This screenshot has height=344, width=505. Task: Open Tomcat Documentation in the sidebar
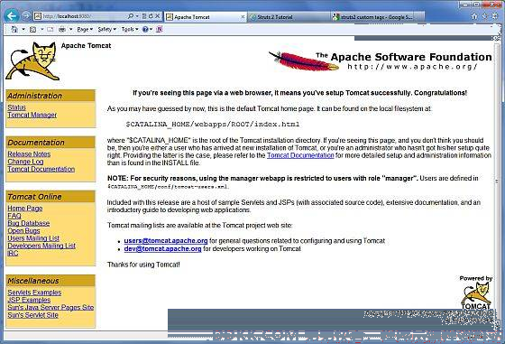tap(41, 169)
